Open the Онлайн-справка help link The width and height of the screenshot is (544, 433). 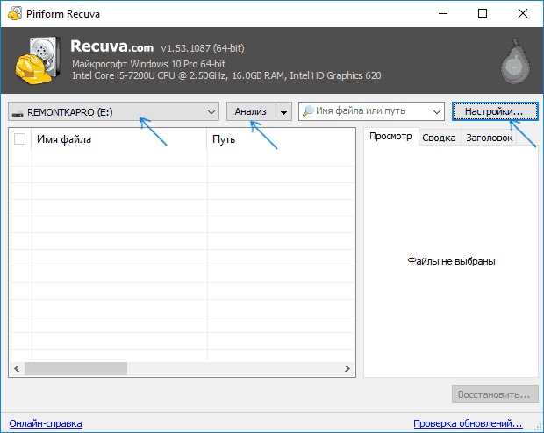(x=46, y=422)
